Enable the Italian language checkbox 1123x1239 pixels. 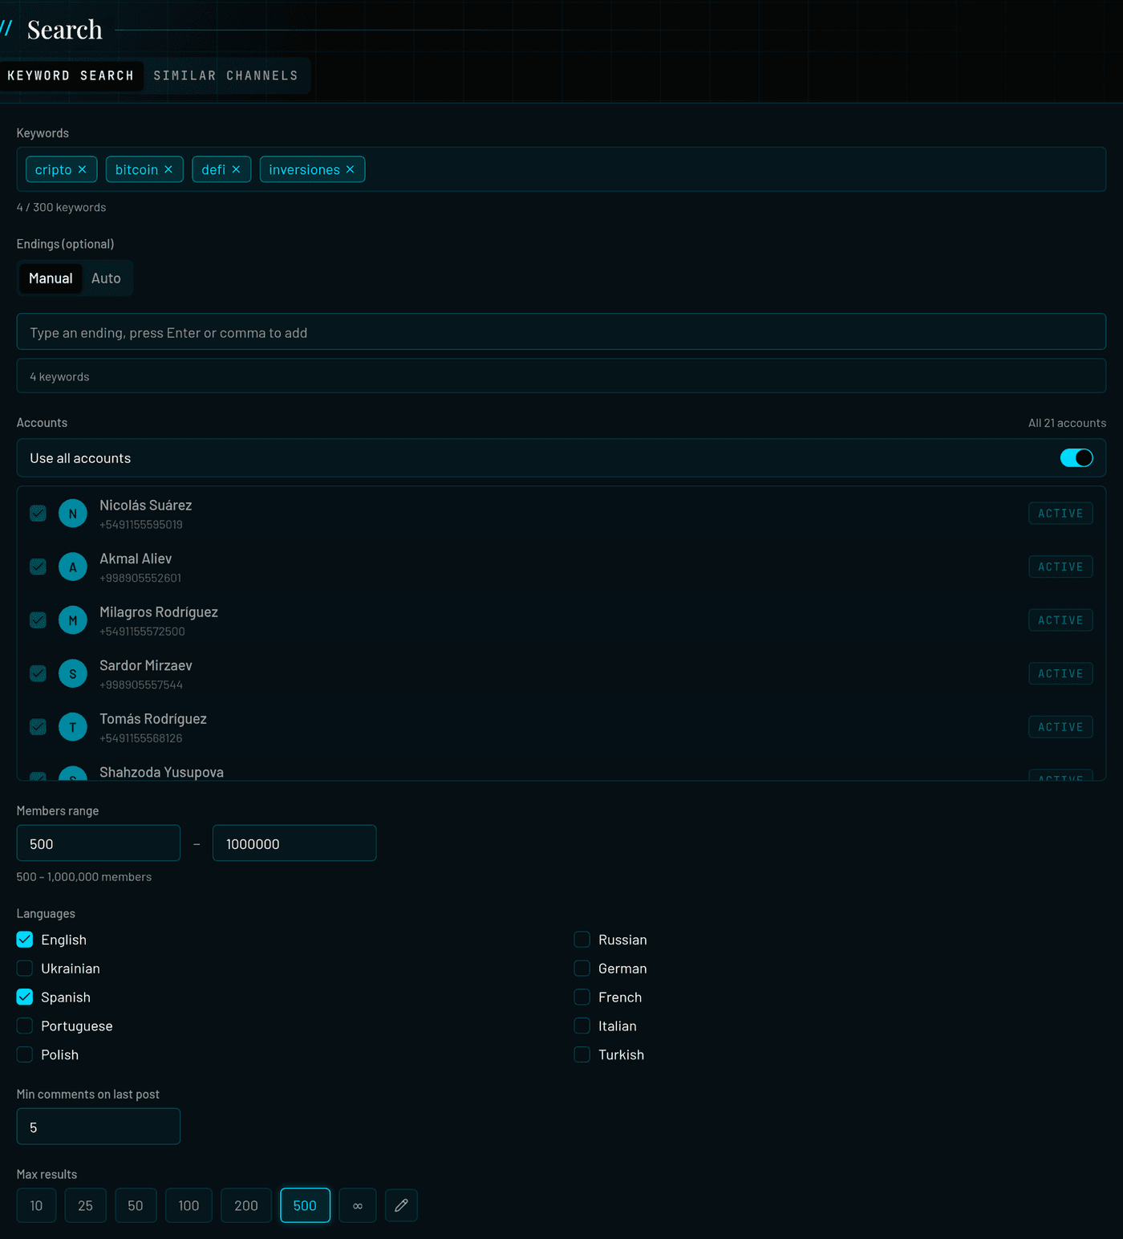tap(582, 1026)
